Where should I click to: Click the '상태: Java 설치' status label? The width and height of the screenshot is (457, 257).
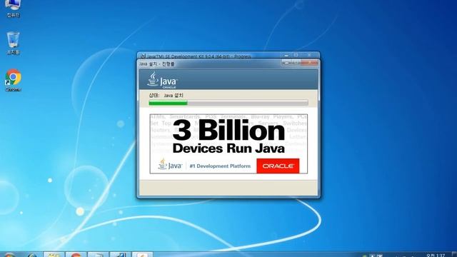tap(166, 95)
